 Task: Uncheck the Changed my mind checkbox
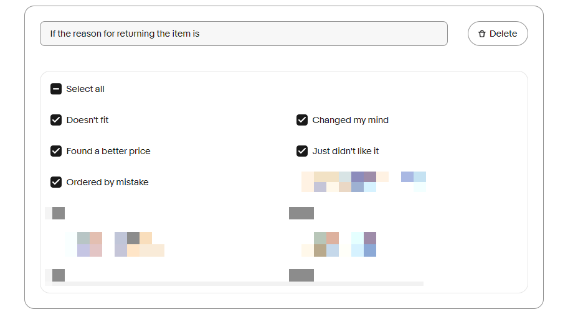click(x=302, y=120)
